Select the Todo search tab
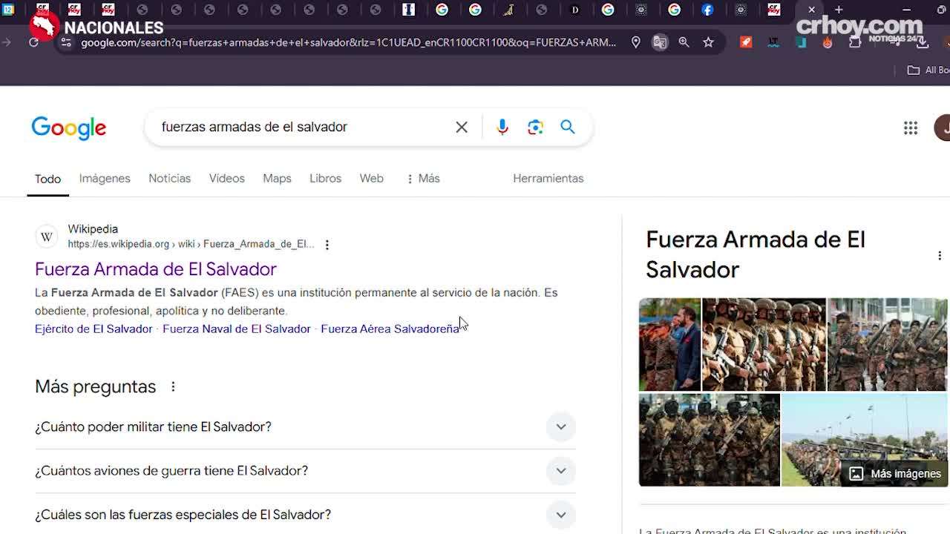Image resolution: width=950 pixels, height=534 pixels. coord(47,179)
